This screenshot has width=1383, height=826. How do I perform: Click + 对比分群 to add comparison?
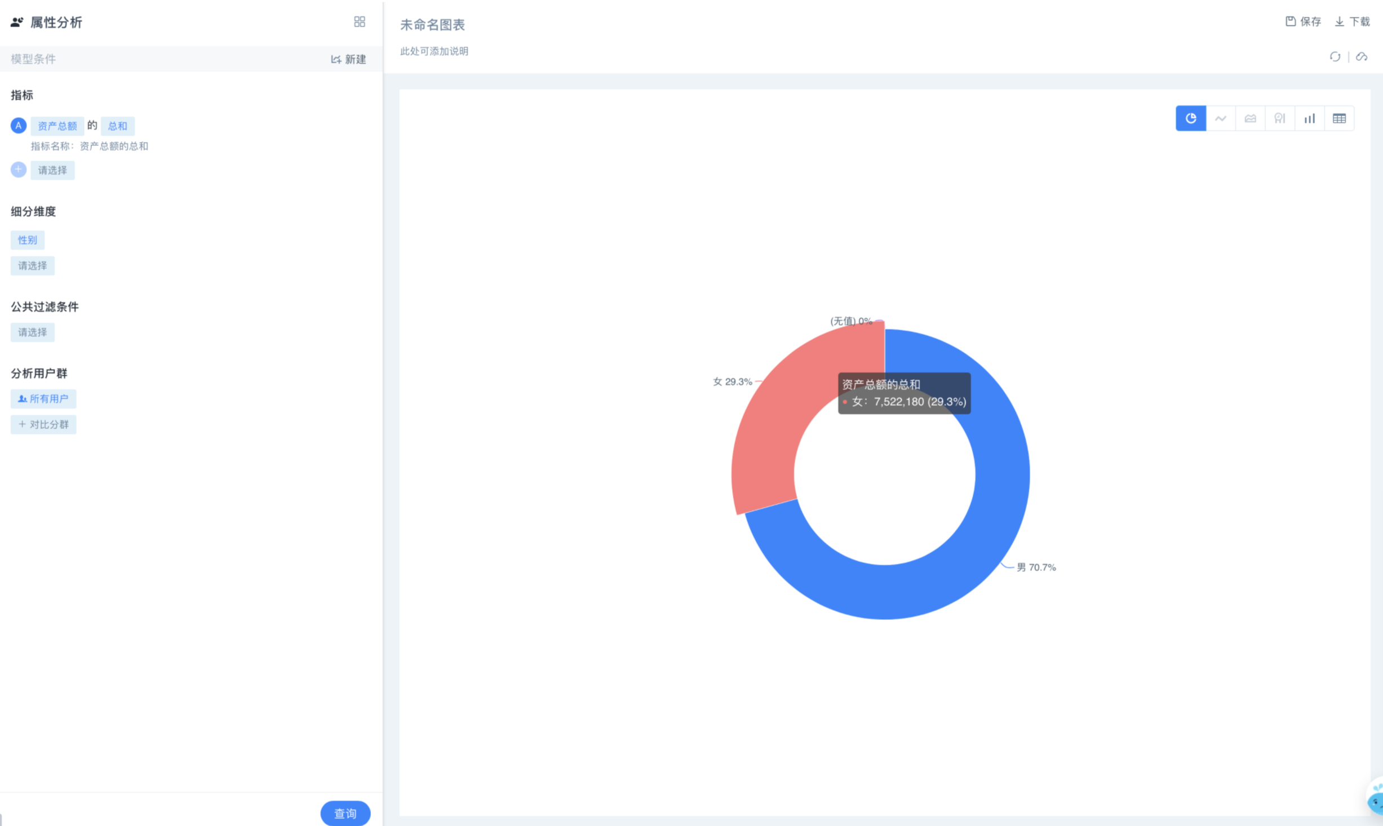click(x=43, y=425)
